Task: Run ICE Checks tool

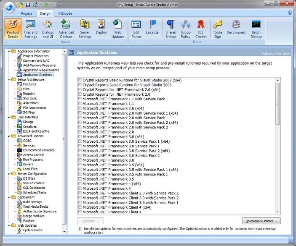Action: pos(201,29)
